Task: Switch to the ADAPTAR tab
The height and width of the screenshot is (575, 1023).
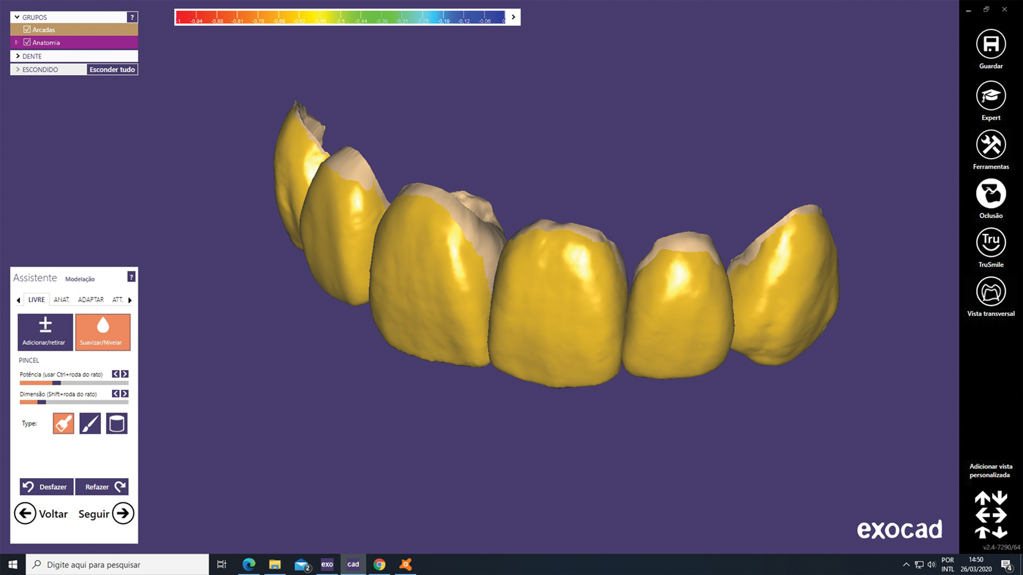Action: pos(91,300)
